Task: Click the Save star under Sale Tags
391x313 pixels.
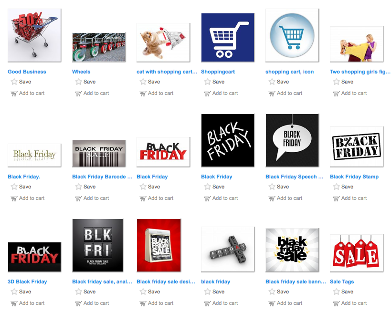Action: click(337, 292)
